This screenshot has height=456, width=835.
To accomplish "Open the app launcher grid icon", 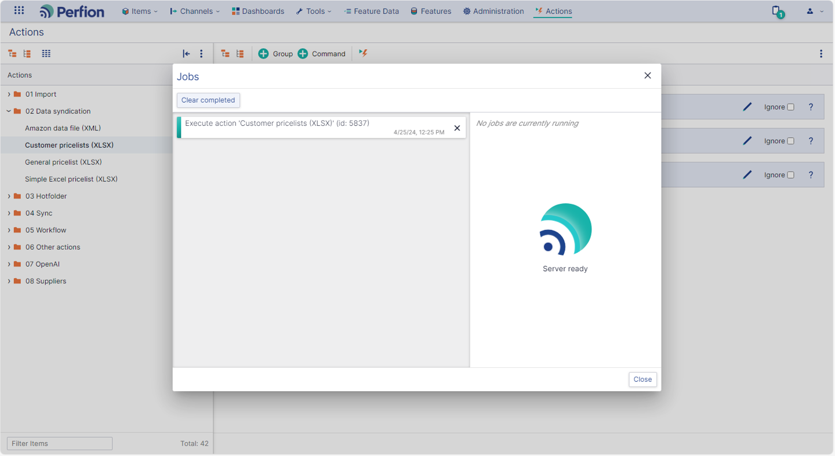I will 19,10.
